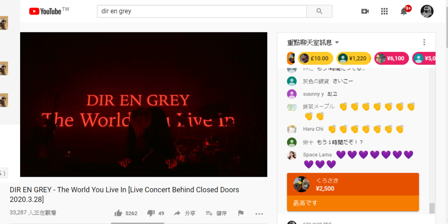
Task: Click the search magnifier button
Action: (319, 11)
